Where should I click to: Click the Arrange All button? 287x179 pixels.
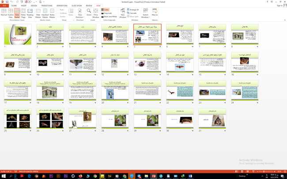pos(133,10)
